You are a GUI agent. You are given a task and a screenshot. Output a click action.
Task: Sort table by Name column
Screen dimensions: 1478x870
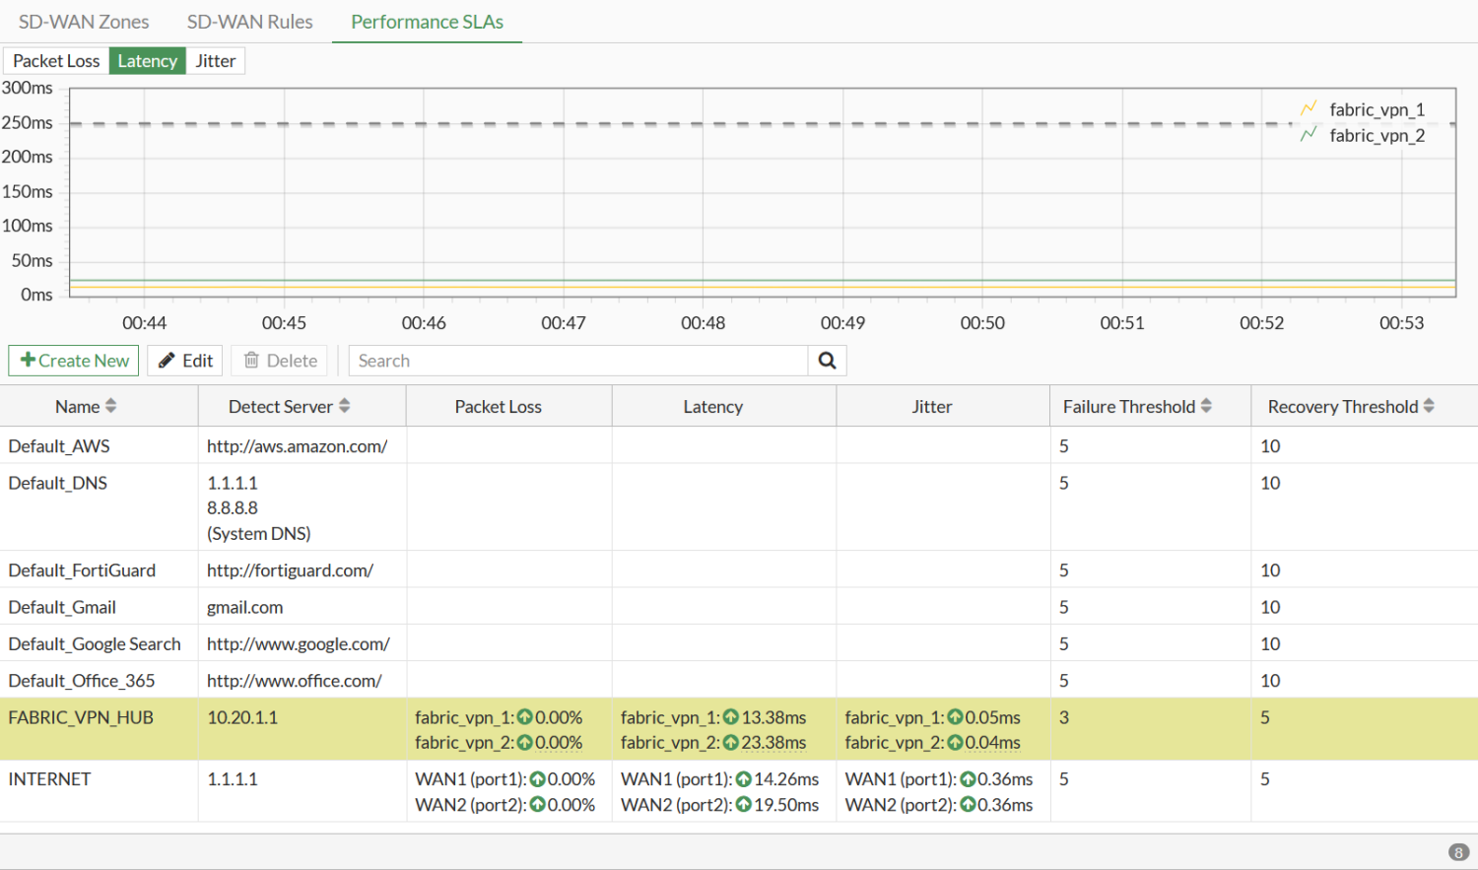point(110,406)
